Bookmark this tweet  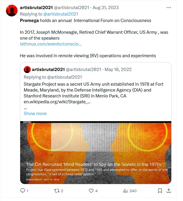(x=160, y=191)
